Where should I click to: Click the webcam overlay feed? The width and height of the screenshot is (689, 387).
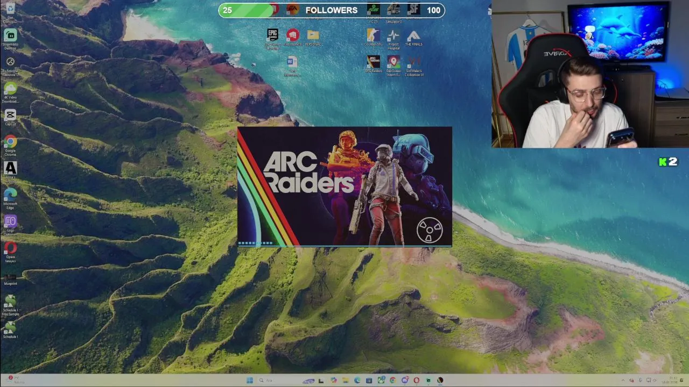click(590, 74)
